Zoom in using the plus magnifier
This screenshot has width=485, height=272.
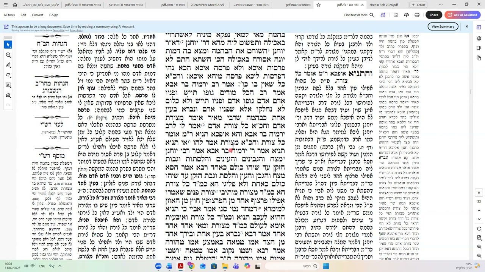coord(479,247)
